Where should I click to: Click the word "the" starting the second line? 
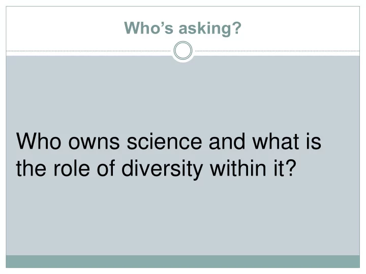(31, 168)
